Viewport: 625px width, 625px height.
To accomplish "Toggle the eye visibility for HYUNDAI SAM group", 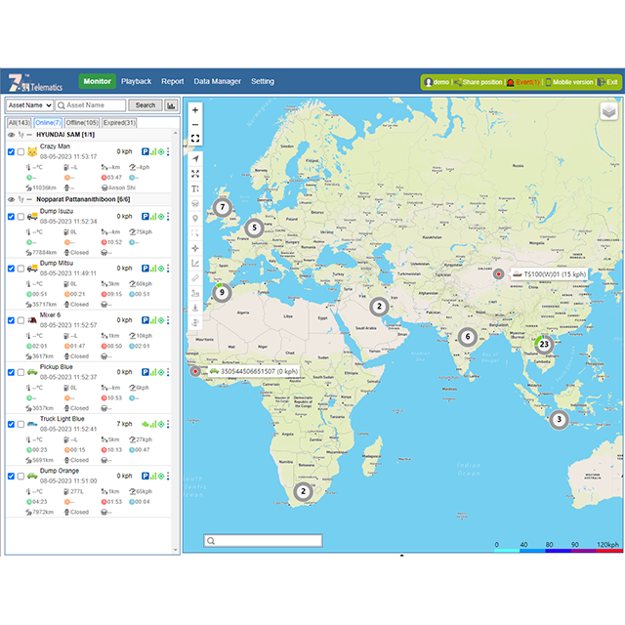I will tap(11, 135).
